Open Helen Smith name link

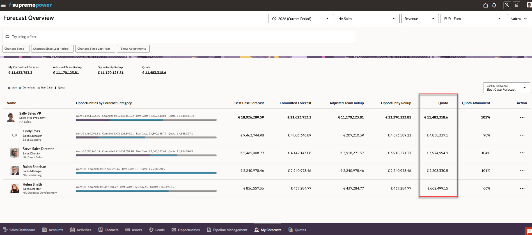[32, 184]
